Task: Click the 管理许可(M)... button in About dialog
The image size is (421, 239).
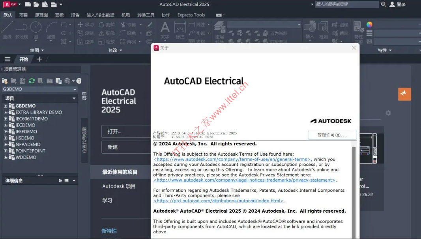Action: [x=332, y=135]
